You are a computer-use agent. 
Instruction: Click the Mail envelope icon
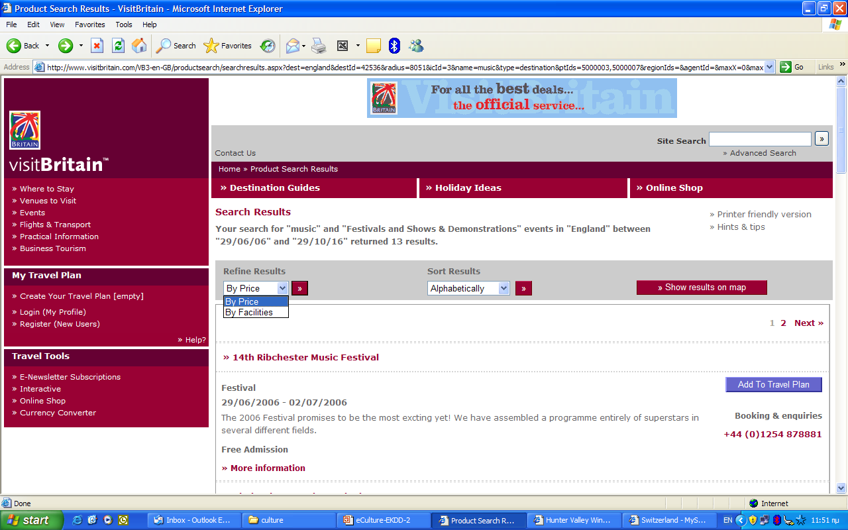point(293,46)
